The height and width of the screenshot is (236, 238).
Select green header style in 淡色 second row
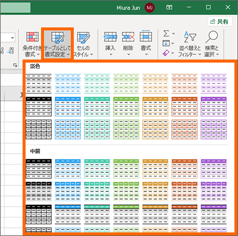coord(126,107)
